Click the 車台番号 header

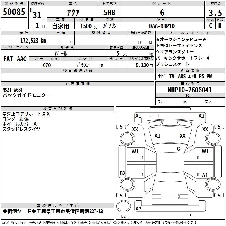(x=190, y=84)
